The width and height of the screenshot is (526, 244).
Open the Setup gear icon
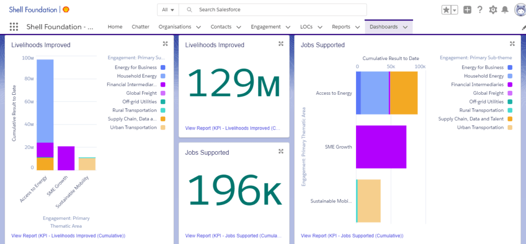tap(493, 10)
